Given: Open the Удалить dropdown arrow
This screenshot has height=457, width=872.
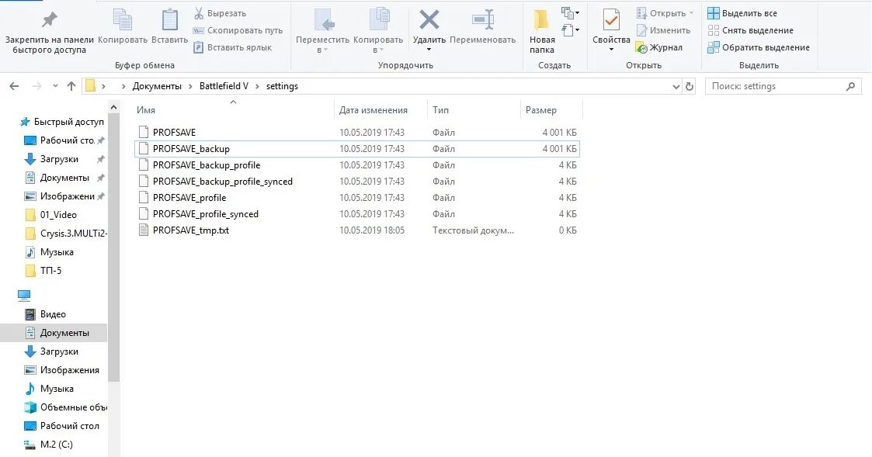Looking at the screenshot, I should tap(429, 50).
